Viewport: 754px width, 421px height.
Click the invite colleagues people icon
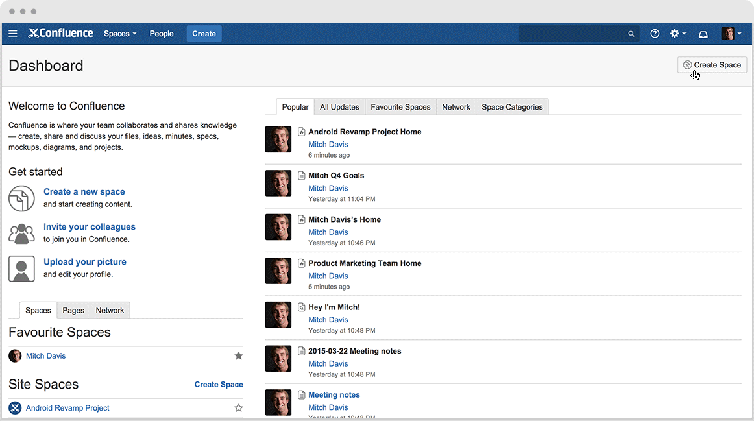point(21,234)
